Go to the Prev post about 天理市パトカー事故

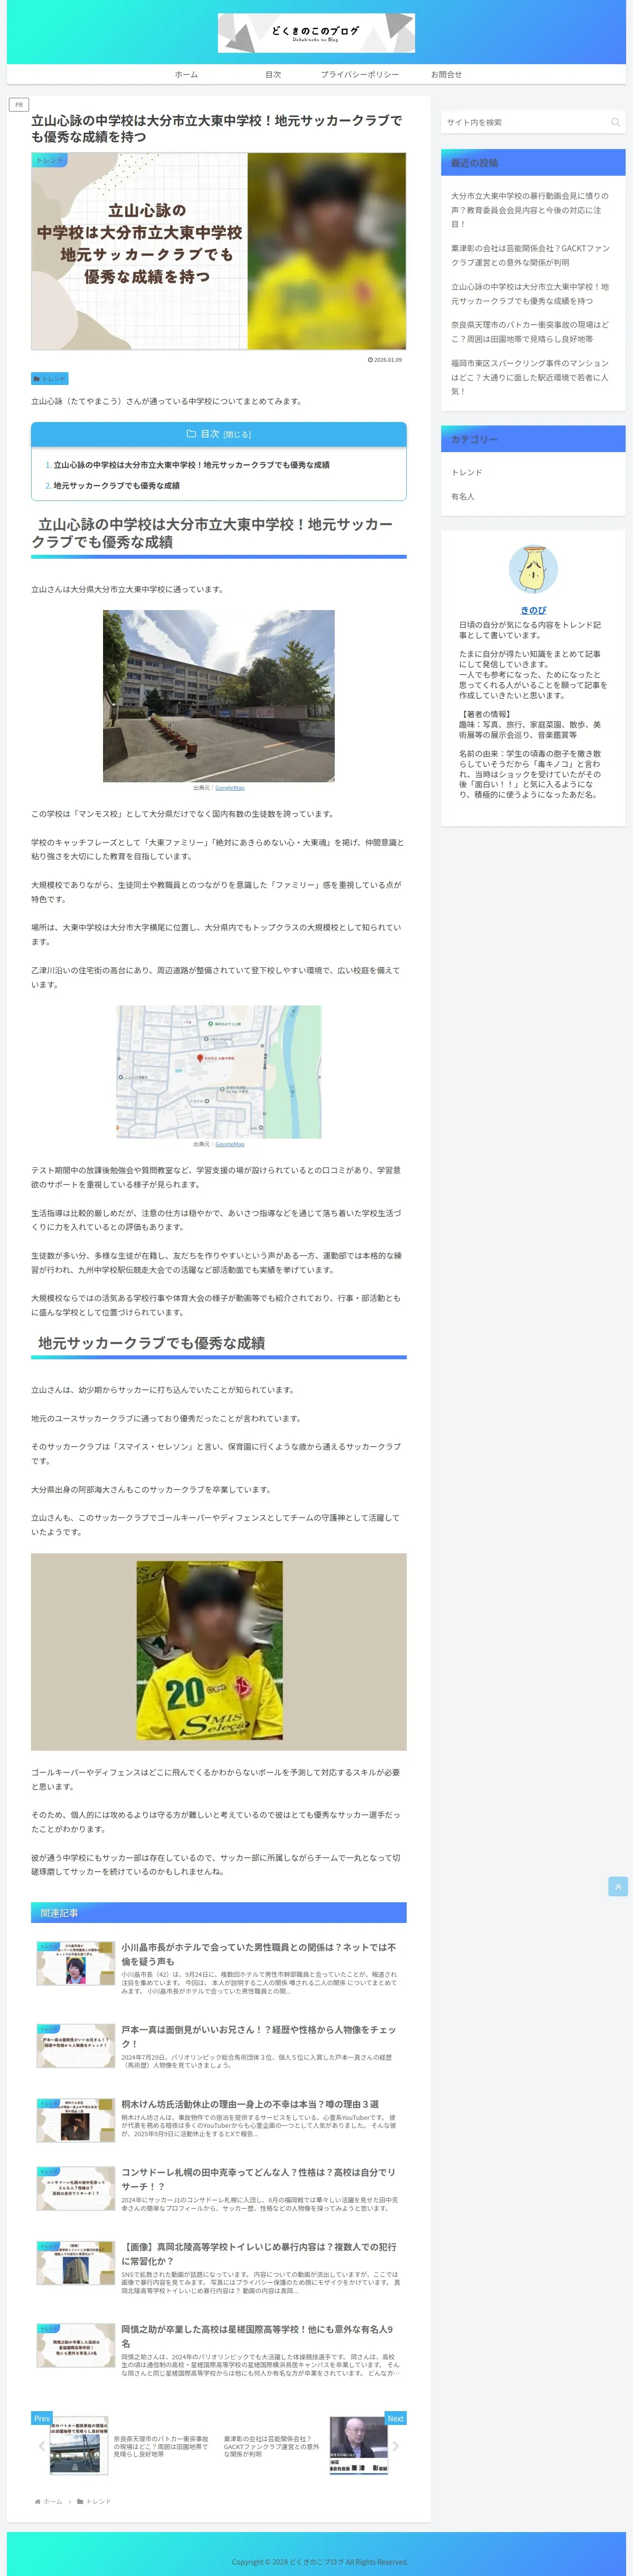pyautogui.click(x=125, y=2446)
